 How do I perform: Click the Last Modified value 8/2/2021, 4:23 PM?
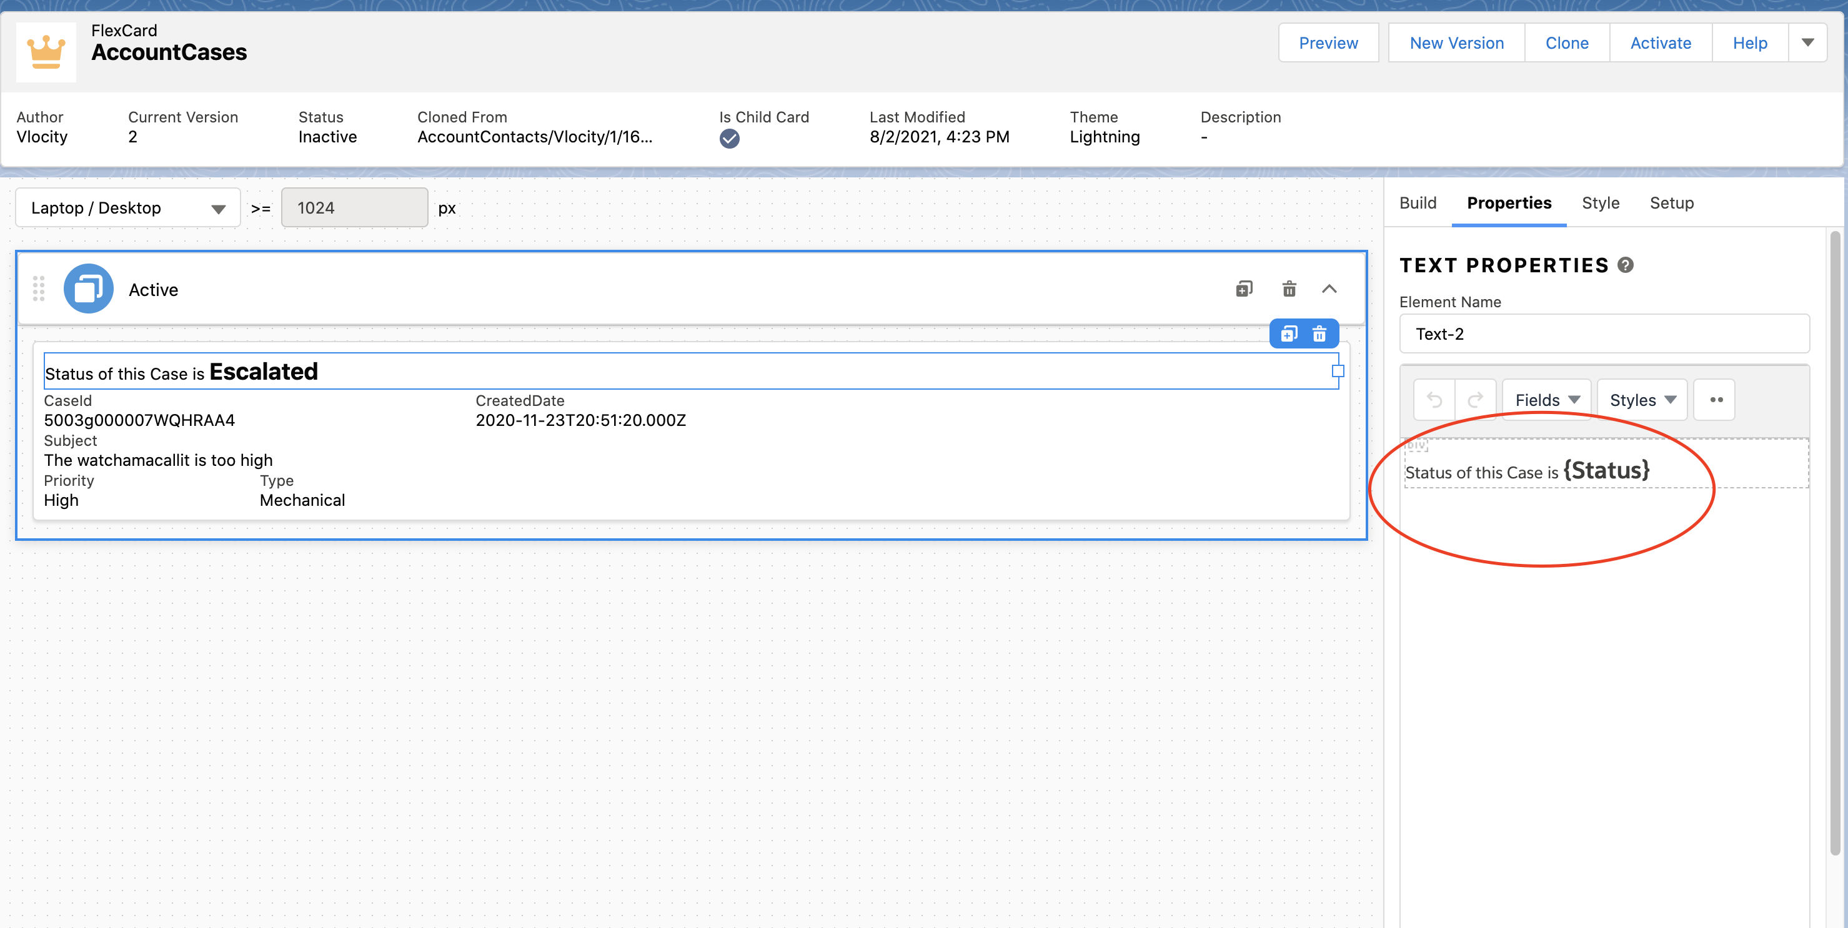[939, 137]
